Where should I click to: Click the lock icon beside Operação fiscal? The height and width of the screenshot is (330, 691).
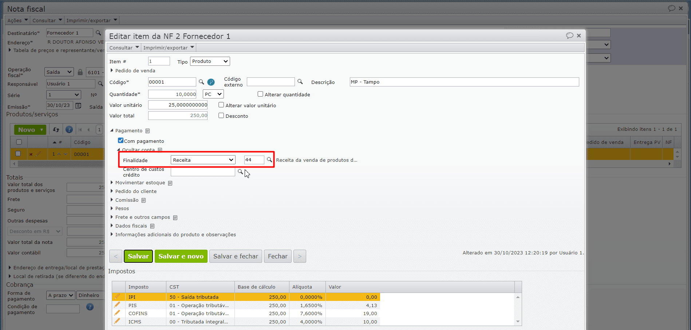point(80,72)
